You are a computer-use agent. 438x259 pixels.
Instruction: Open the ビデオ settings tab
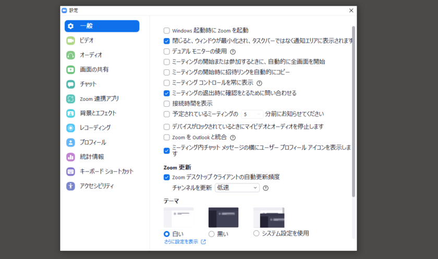pos(102,41)
